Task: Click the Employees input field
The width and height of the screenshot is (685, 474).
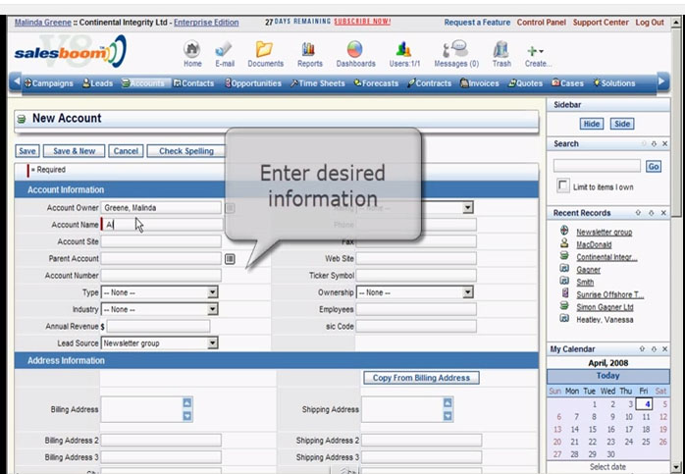Action: coord(416,309)
